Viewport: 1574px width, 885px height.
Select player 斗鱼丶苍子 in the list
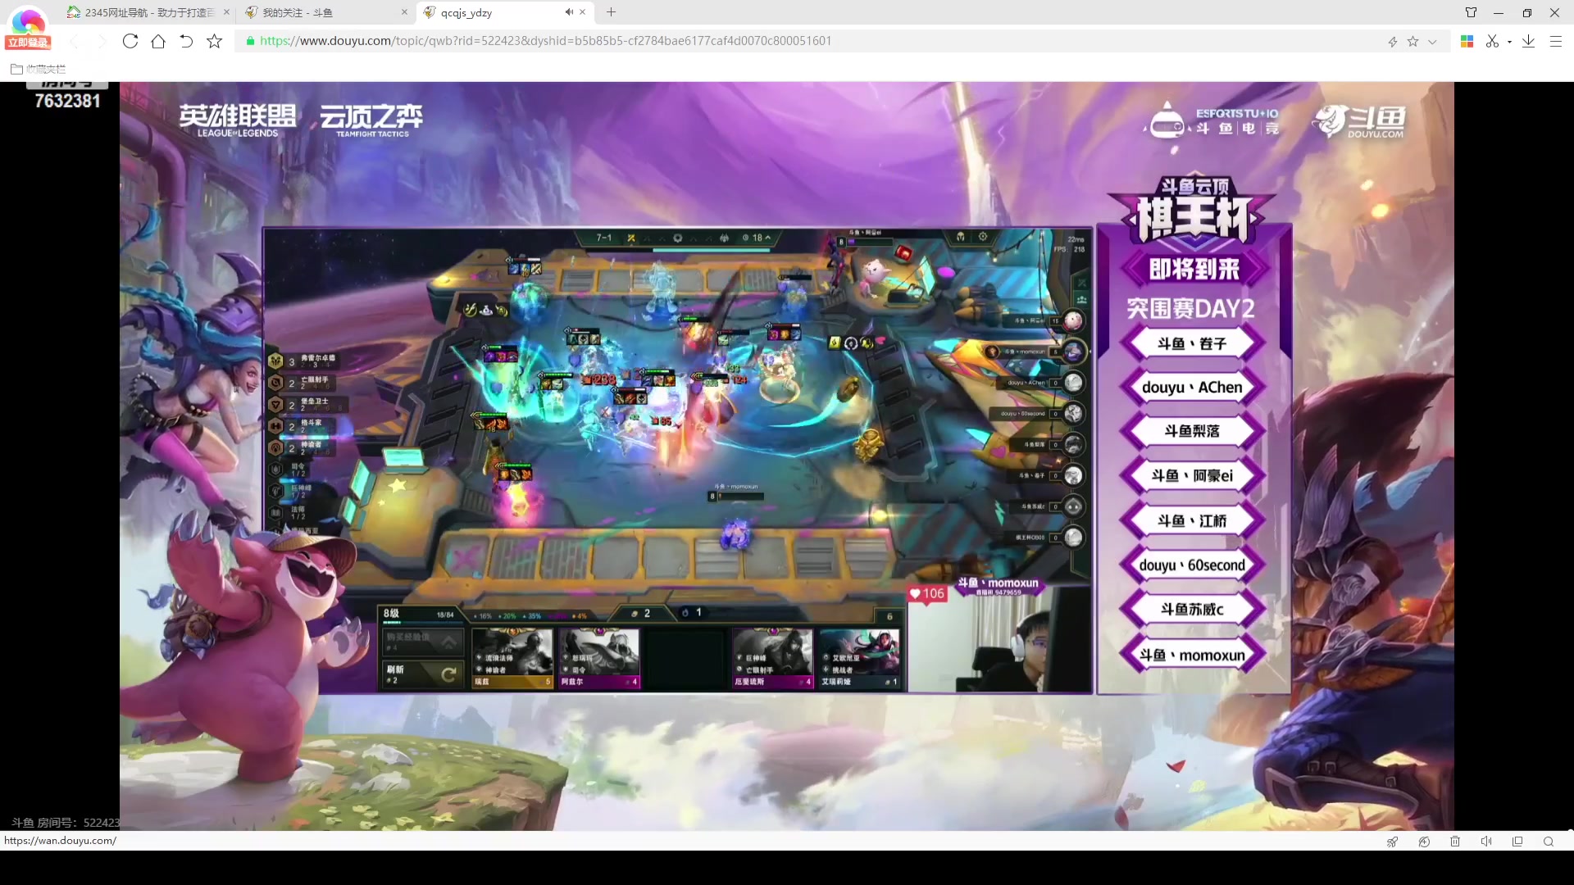tap(1192, 343)
